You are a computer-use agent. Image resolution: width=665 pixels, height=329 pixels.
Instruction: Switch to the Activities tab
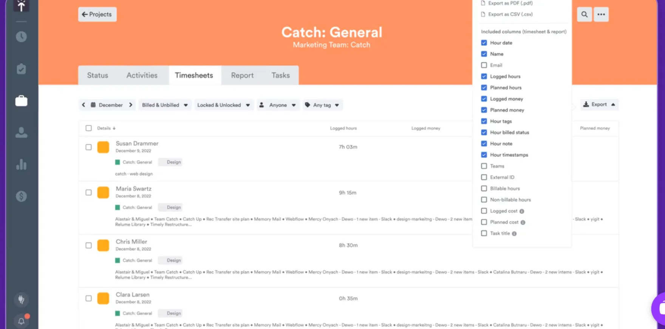point(142,75)
